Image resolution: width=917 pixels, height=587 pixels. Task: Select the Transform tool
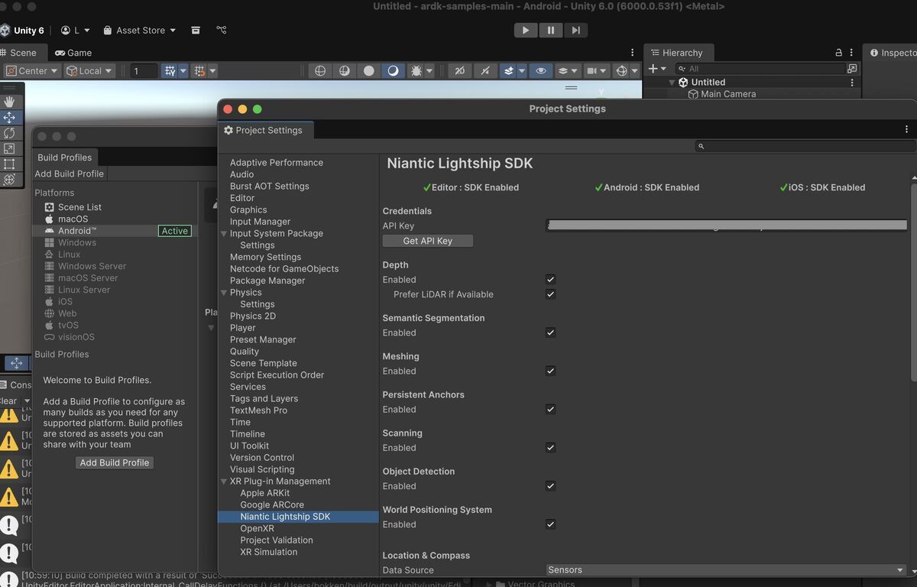[x=10, y=180]
